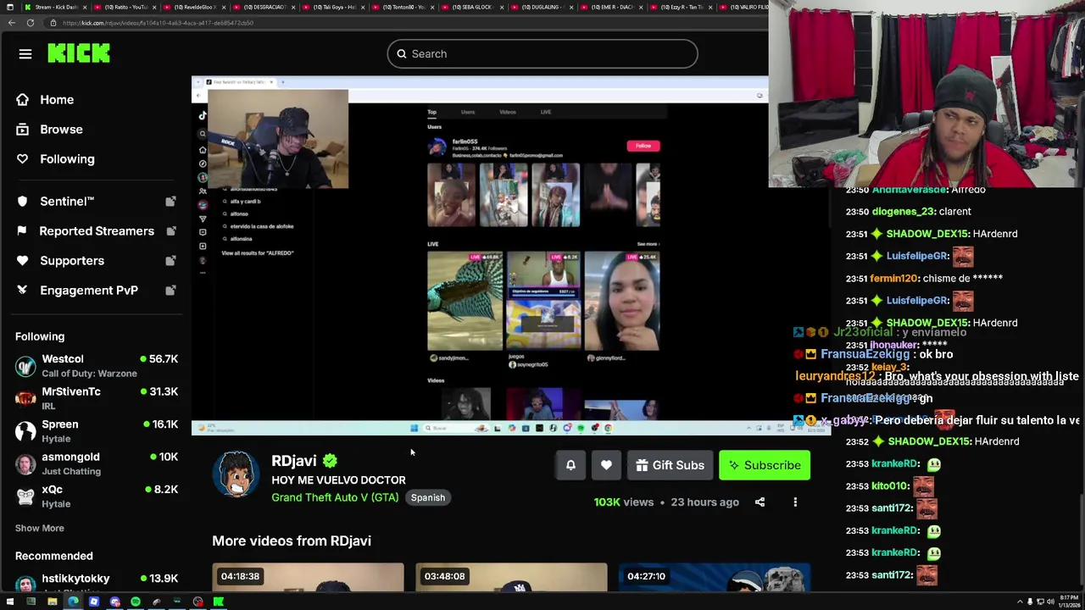Select the Spanish language tag

tap(428, 498)
